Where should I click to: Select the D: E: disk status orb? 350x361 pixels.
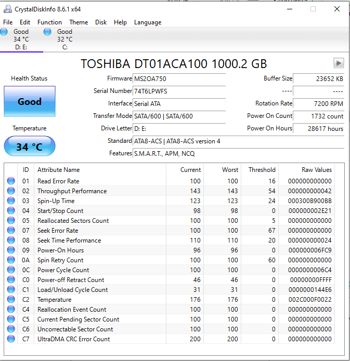4,32
